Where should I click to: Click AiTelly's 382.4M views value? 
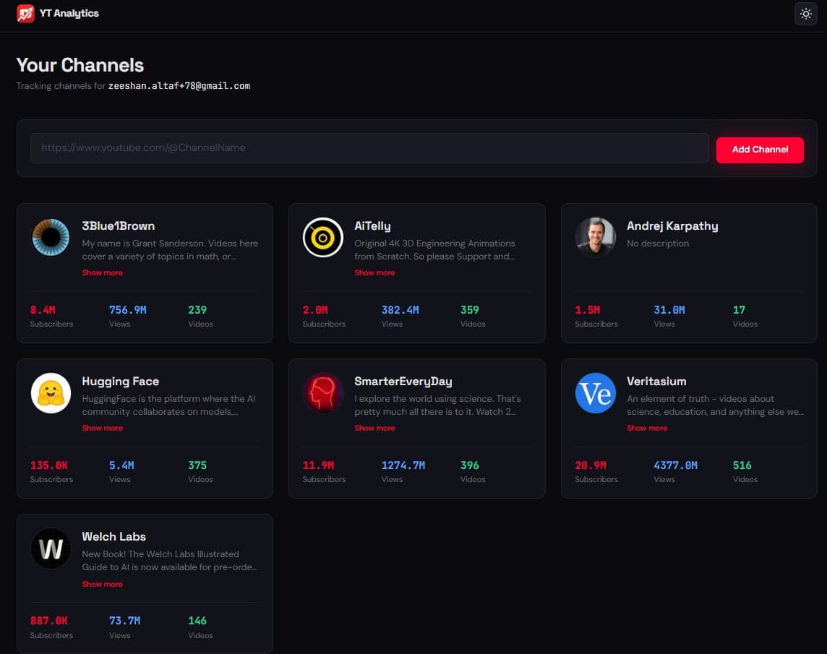[x=400, y=310]
